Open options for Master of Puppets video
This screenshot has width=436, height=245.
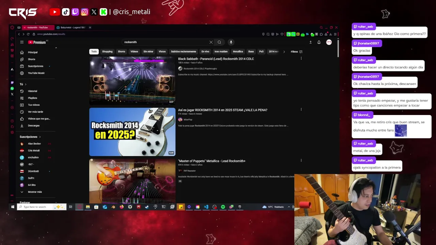point(301,161)
